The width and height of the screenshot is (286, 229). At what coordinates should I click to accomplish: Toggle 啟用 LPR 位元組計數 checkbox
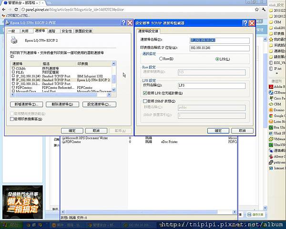click(x=145, y=93)
